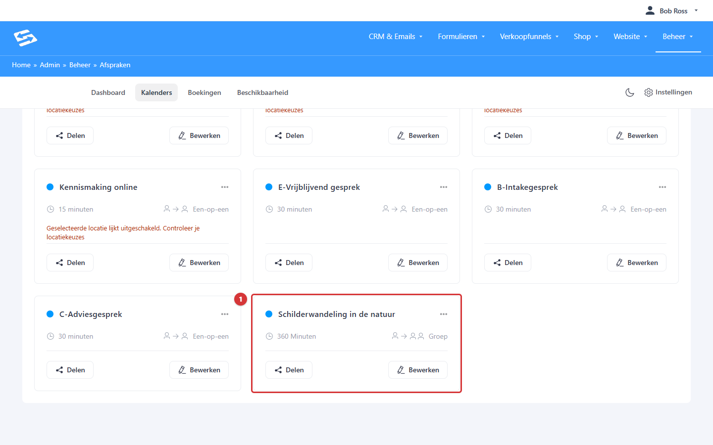Share the B-Intakegesprek calendar
Viewport: 713px width, 445px height.
click(508, 263)
